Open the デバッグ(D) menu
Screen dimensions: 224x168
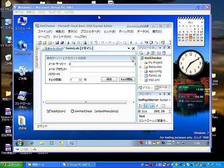click(x=126, y=31)
